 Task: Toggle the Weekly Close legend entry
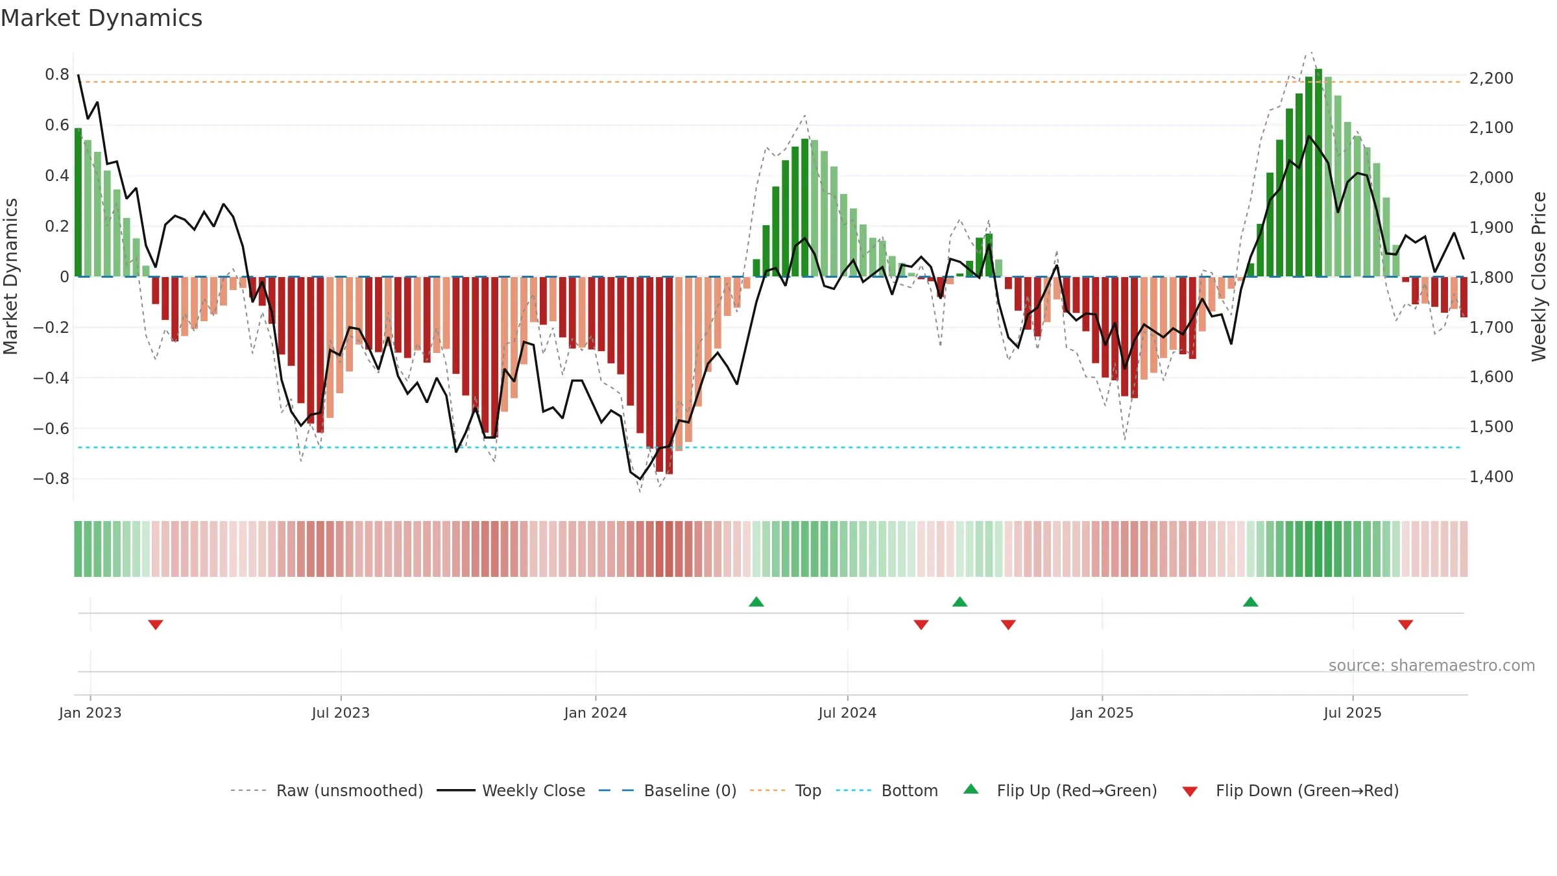coord(511,790)
